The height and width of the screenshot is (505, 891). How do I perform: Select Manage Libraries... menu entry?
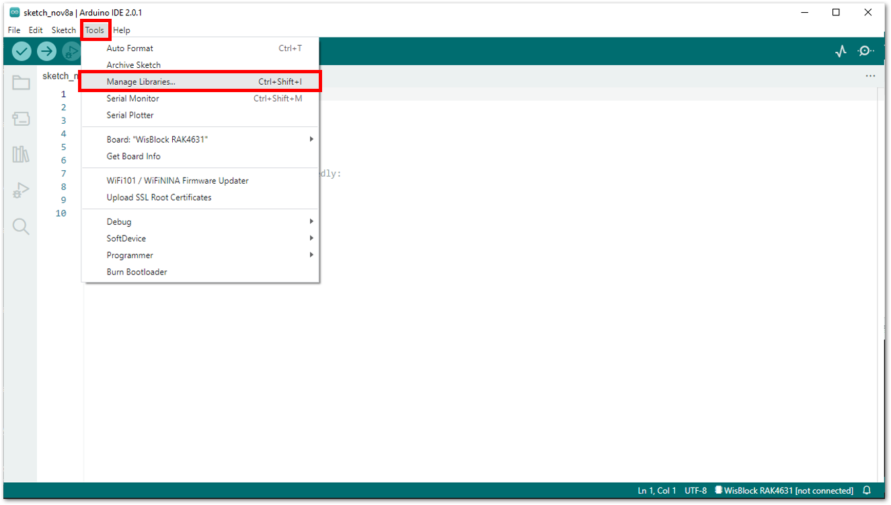point(200,81)
